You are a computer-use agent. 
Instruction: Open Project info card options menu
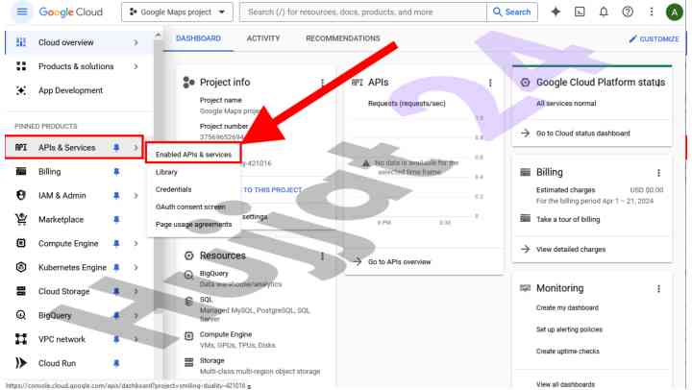click(x=322, y=83)
